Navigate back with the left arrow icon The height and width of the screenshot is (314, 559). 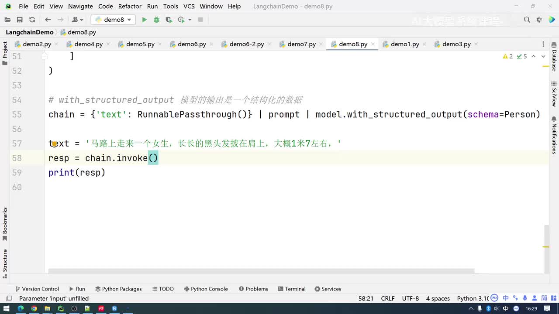pyautogui.click(x=48, y=20)
